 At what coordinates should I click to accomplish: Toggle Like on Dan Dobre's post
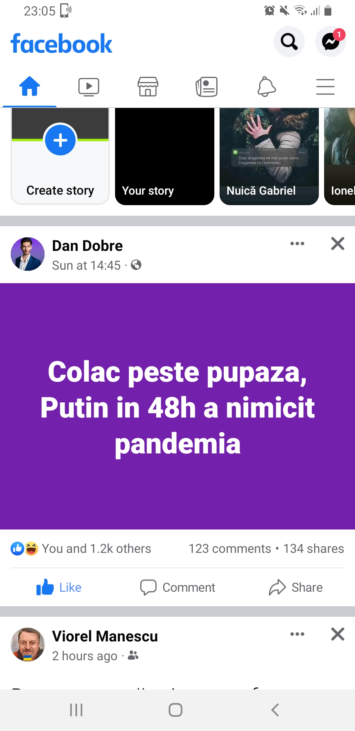59,587
